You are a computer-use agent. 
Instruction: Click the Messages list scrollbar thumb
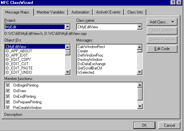pos(140,51)
